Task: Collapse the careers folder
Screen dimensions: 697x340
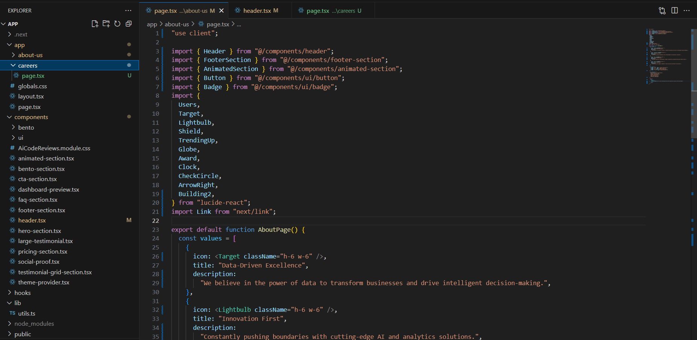Action: [27, 65]
